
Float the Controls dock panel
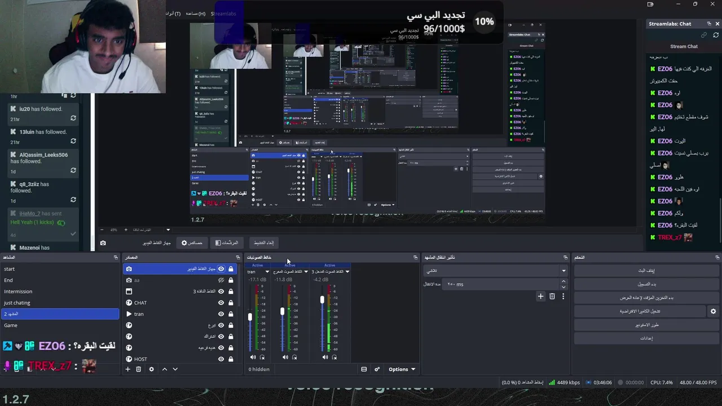click(x=717, y=258)
